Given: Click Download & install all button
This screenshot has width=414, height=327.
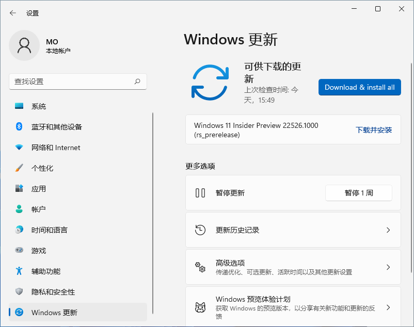Looking at the screenshot, I should (359, 87).
